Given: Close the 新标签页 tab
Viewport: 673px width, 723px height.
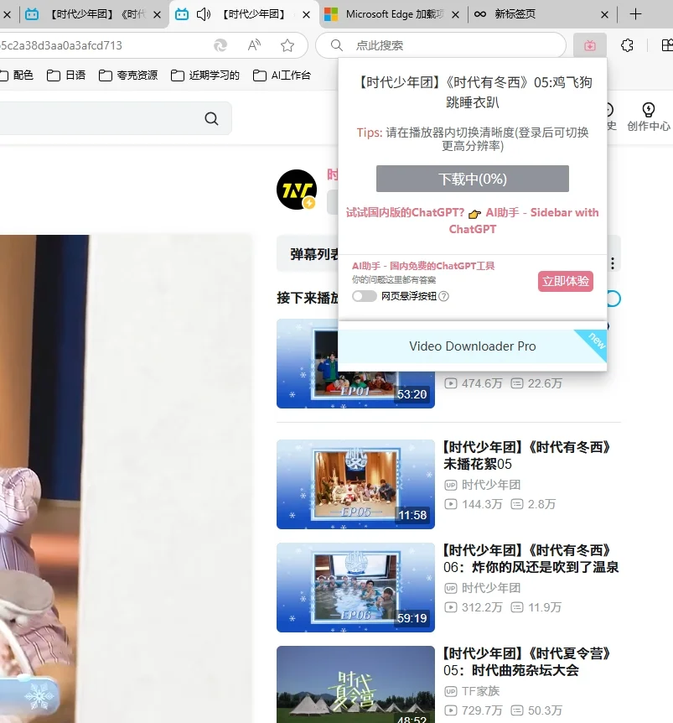Looking at the screenshot, I should point(605,15).
